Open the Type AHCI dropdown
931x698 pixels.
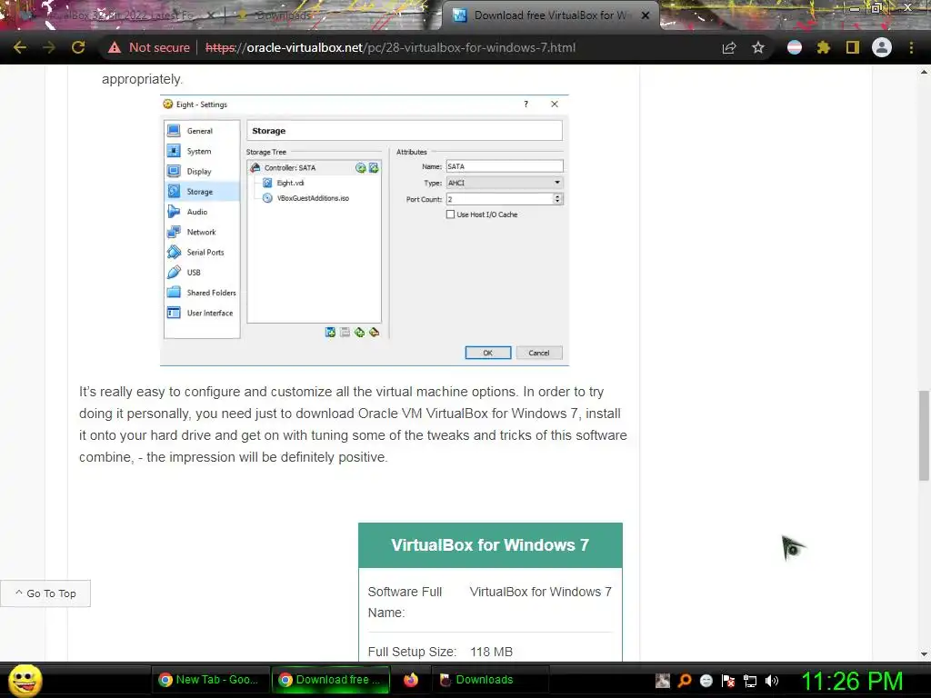pyautogui.click(x=504, y=183)
